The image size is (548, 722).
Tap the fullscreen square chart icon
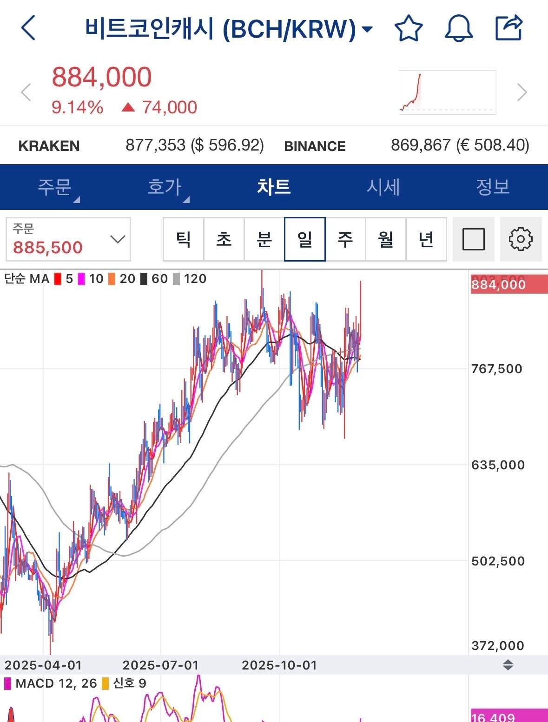pos(474,239)
